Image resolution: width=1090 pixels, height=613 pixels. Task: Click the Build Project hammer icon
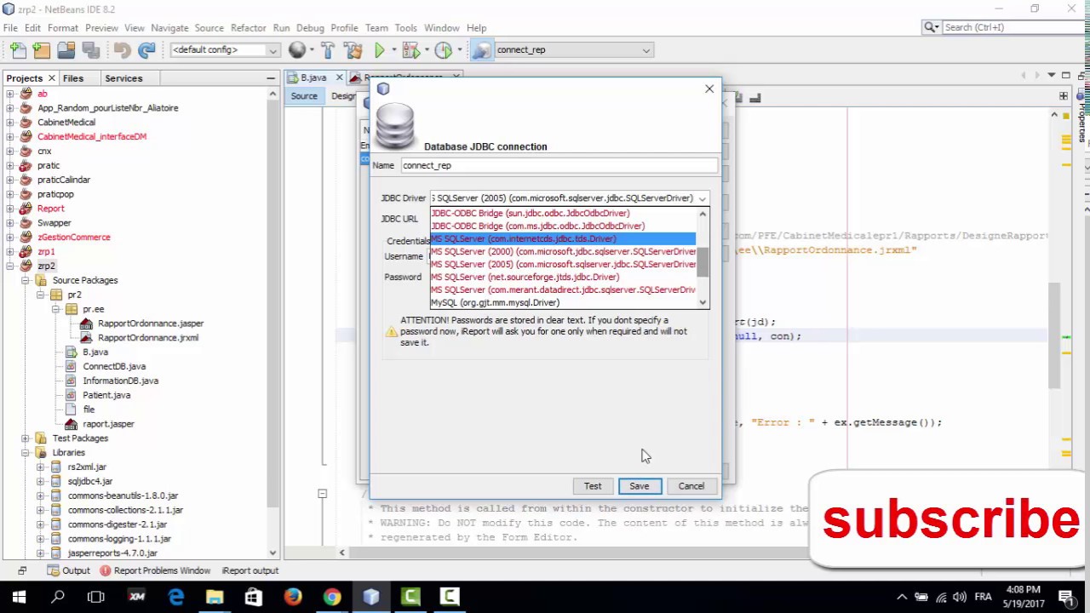[x=327, y=50]
